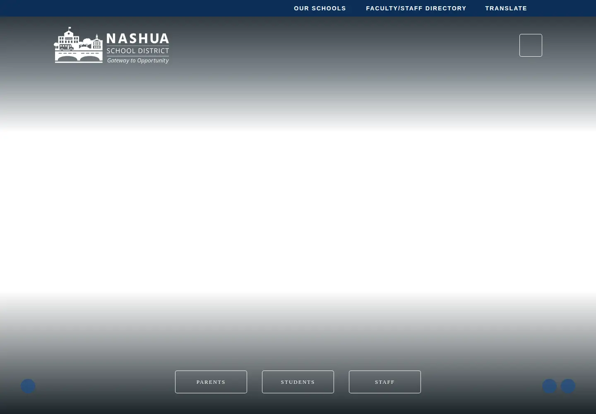
Task: Open the Translate option in top bar
Action: pyautogui.click(x=506, y=8)
